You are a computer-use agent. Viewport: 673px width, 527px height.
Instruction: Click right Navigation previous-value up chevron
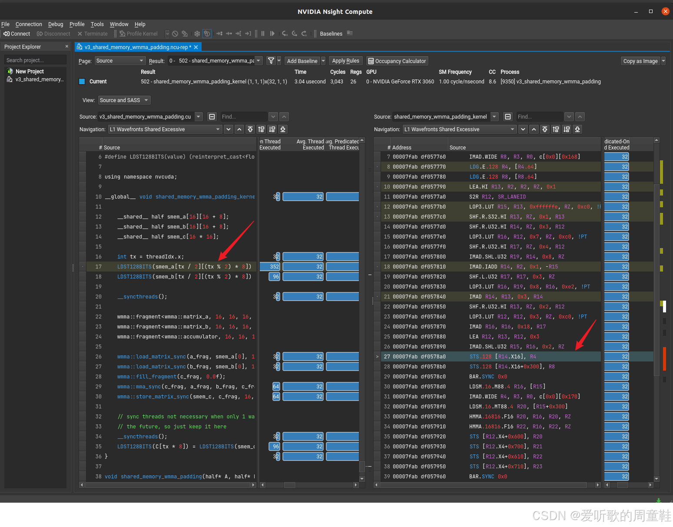(534, 129)
